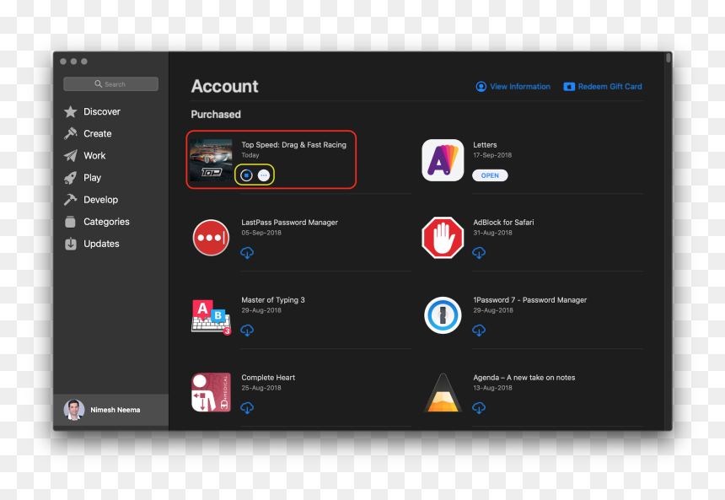Open the Top Speed racing app thumbnail

[212, 160]
